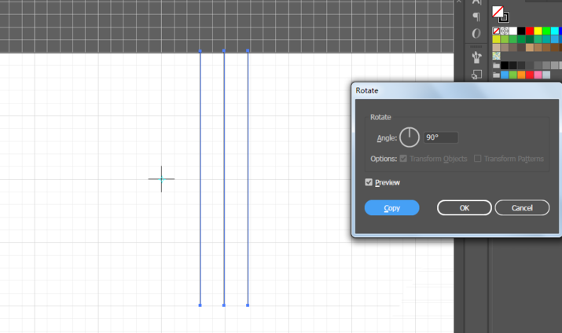
Task: Click bottom anchor point of middle line
Action: point(224,306)
